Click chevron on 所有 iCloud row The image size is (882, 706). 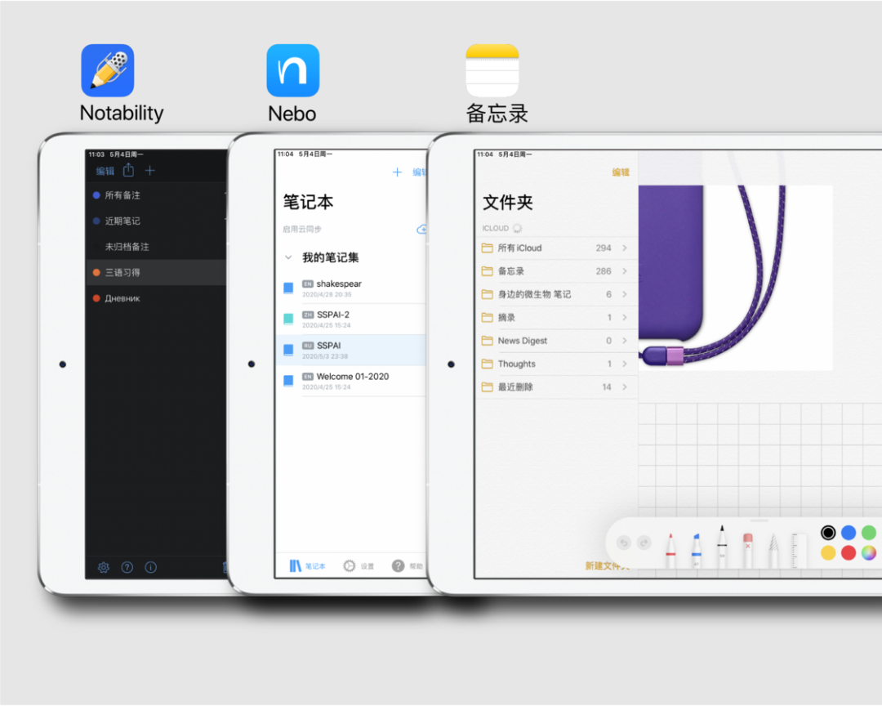coord(625,248)
